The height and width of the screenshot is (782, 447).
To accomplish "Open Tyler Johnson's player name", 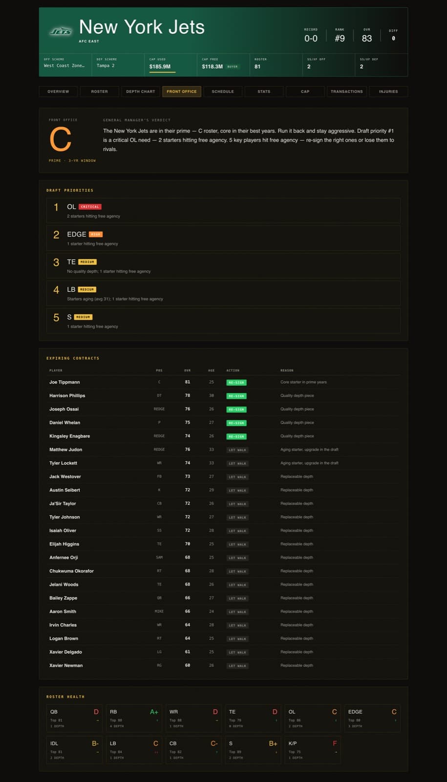I will coord(64,517).
